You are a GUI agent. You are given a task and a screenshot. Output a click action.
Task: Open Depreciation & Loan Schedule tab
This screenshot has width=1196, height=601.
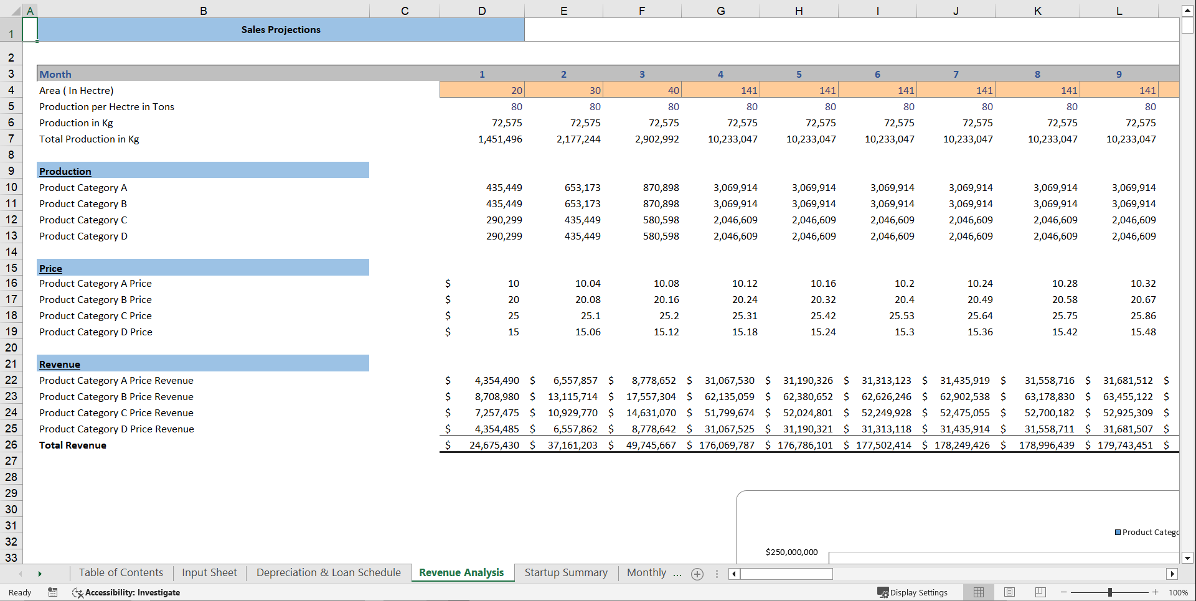328,573
